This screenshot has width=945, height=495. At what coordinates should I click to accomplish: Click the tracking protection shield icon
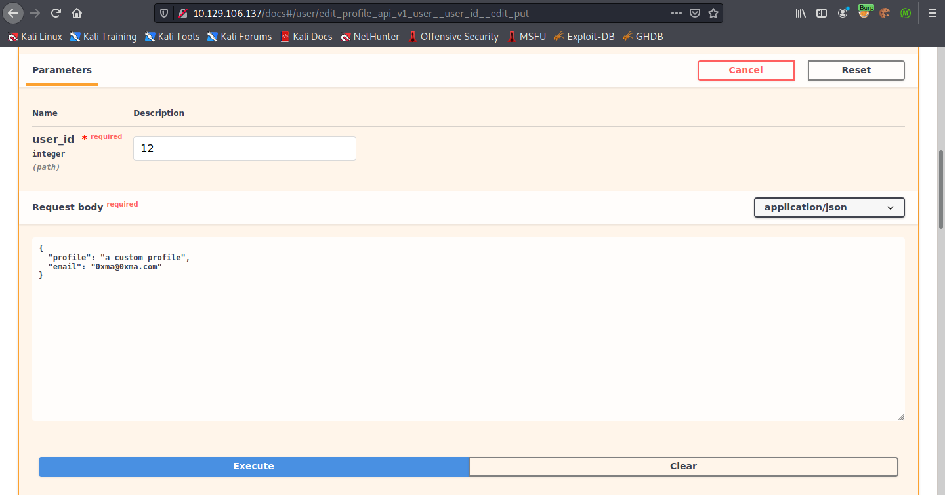coord(164,13)
